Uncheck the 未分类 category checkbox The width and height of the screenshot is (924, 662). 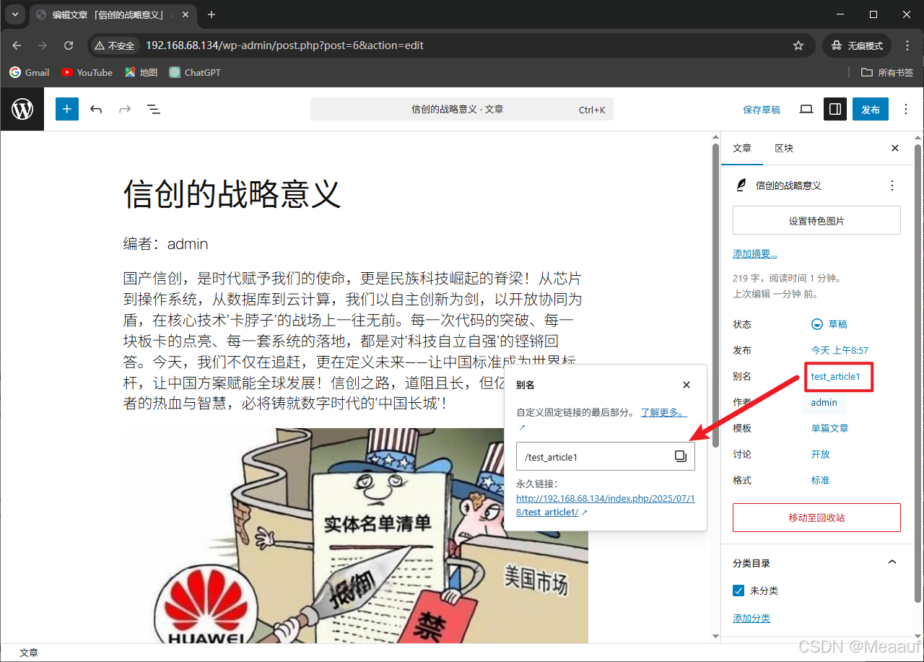click(738, 591)
